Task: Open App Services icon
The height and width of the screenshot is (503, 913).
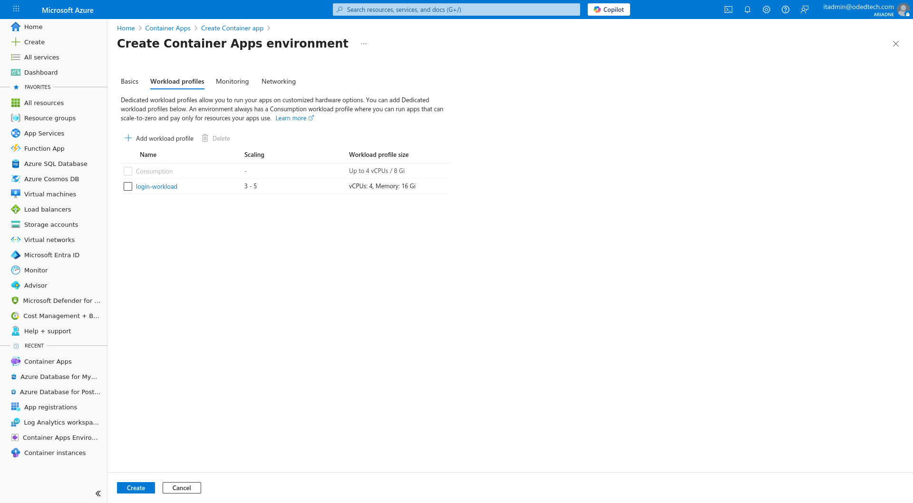Action: [16, 133]
